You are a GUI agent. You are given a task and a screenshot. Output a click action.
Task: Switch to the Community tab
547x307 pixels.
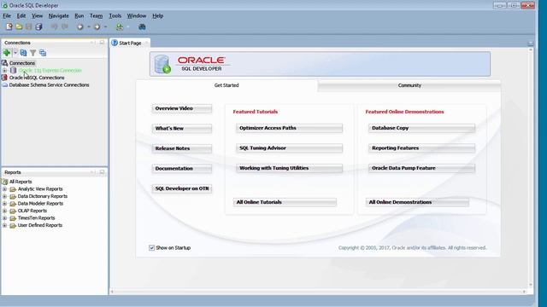(409, 85)
